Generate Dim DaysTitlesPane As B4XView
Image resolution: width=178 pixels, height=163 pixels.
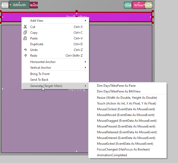(127, 91)
